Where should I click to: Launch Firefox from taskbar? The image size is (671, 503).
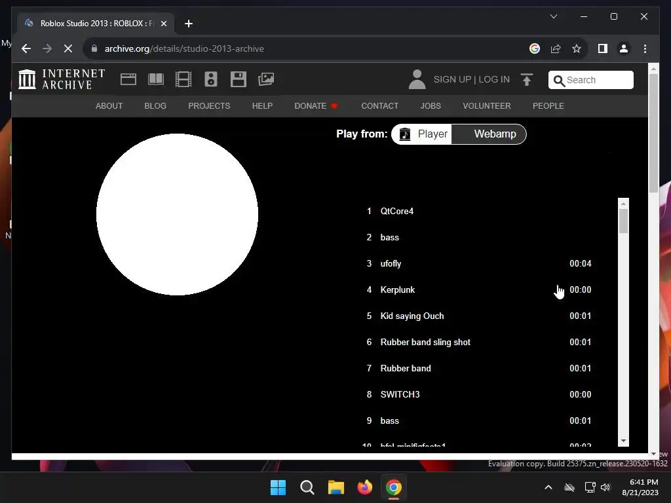364,487
